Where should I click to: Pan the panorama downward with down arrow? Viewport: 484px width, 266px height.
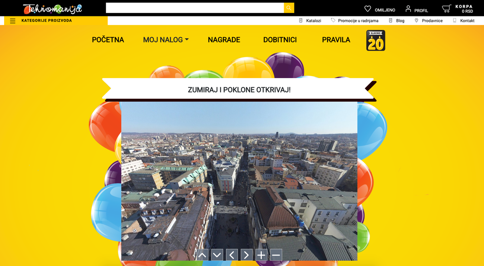point(217,255)
